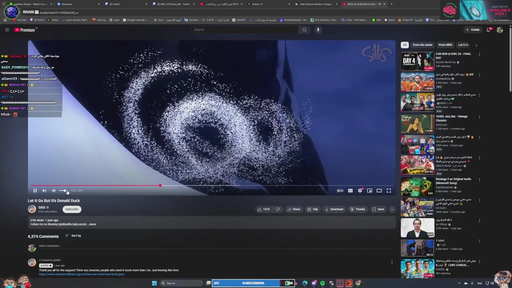Open the Create button
Screen dimensions: 512x288
472,30
